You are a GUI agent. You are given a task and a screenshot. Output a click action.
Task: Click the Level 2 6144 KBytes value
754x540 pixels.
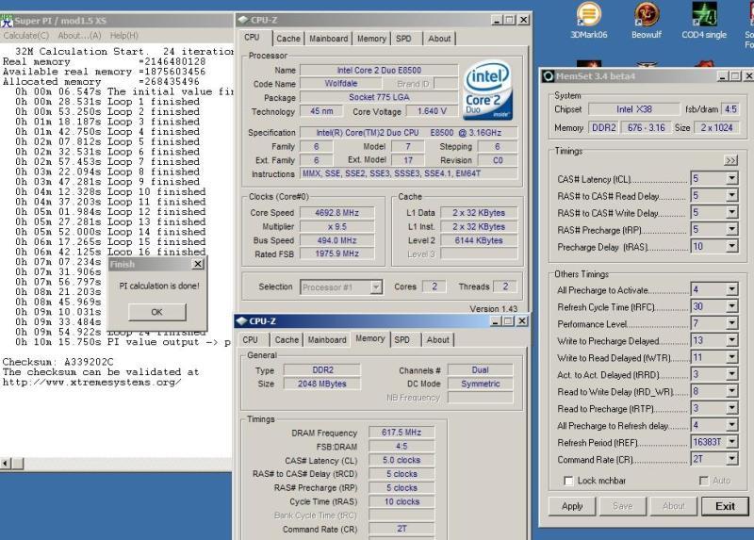[x=479, y=240]
